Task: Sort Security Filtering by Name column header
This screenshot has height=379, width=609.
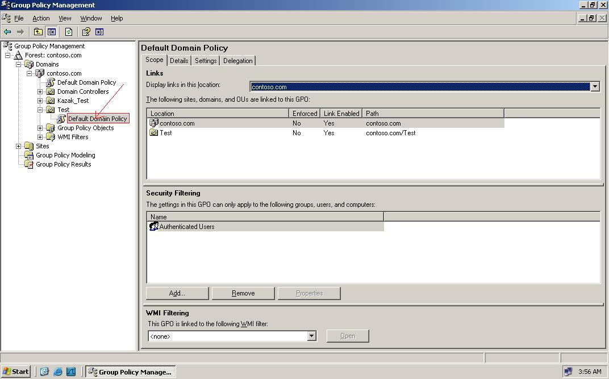Action: [265, 216]
